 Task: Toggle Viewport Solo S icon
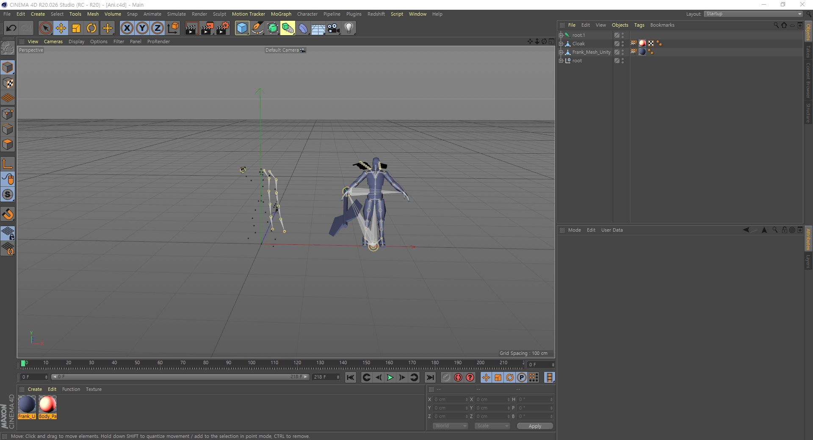point(8,195)
